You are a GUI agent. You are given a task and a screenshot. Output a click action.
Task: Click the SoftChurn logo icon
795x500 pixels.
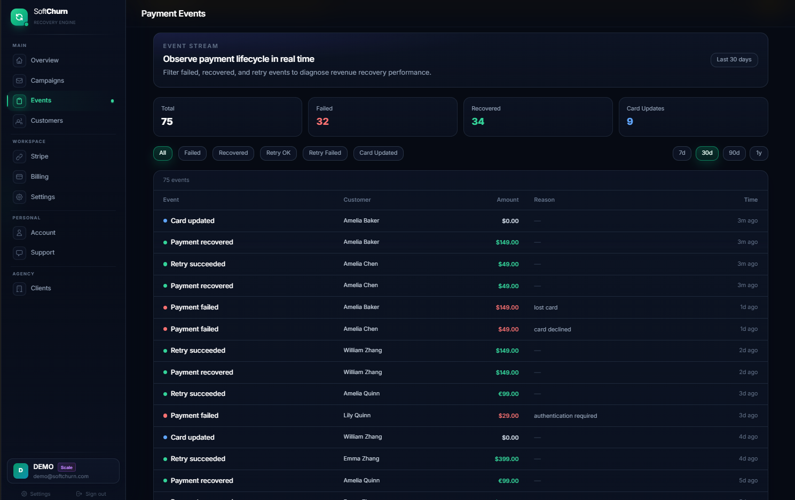click(19, 17)
